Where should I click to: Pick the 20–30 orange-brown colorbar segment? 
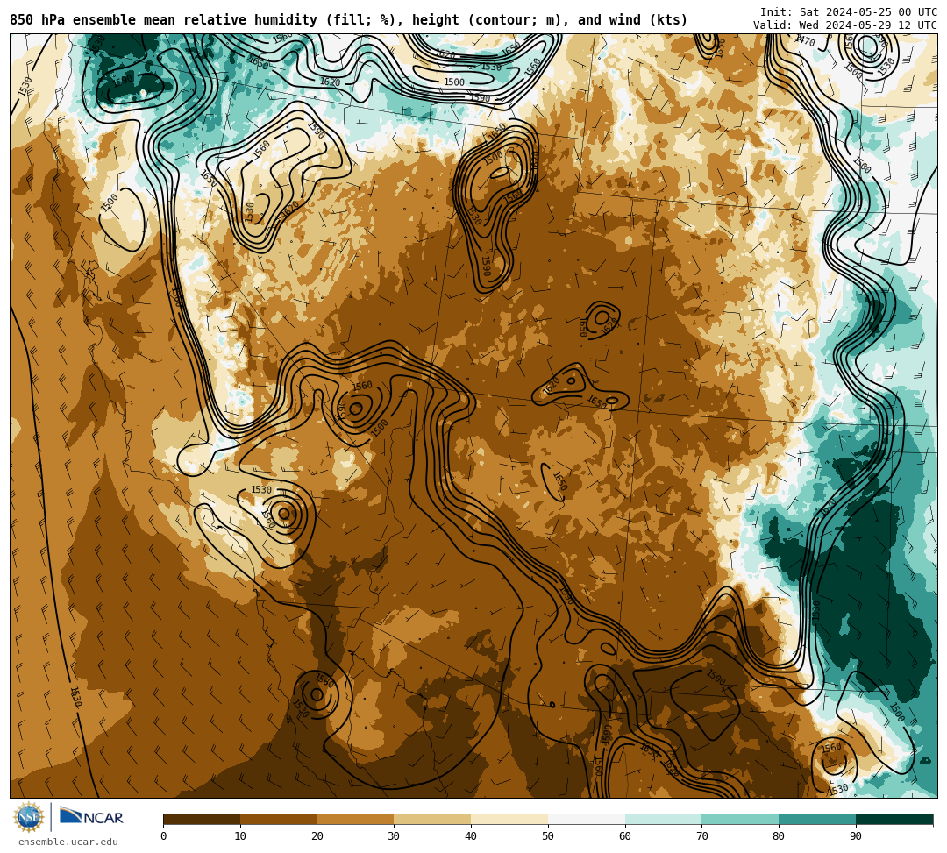point(356,819)
